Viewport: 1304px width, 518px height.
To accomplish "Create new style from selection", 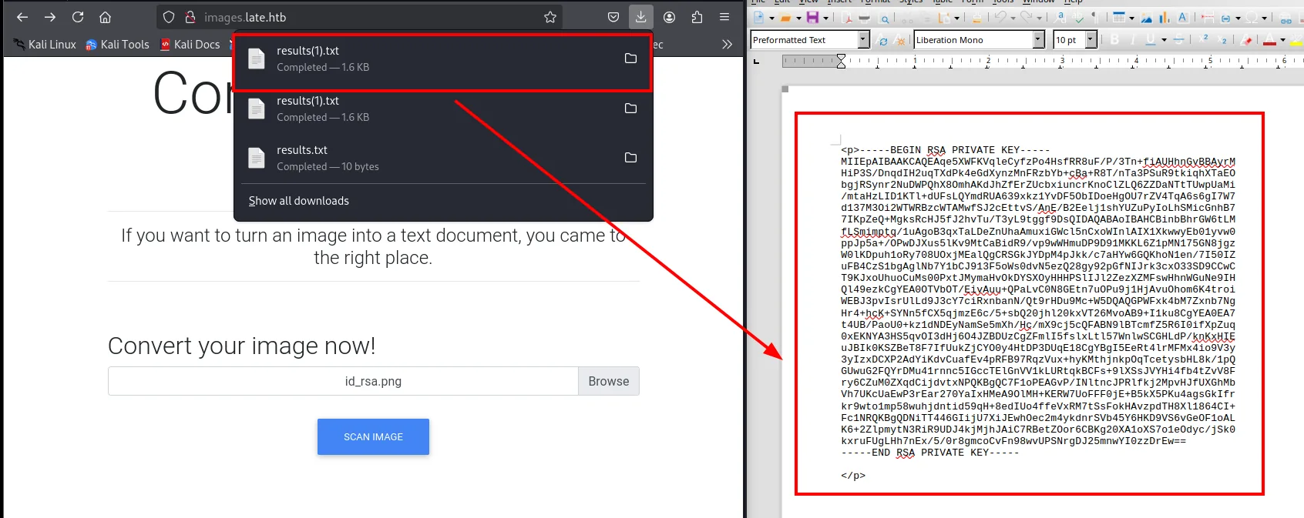I will (900, 40).
